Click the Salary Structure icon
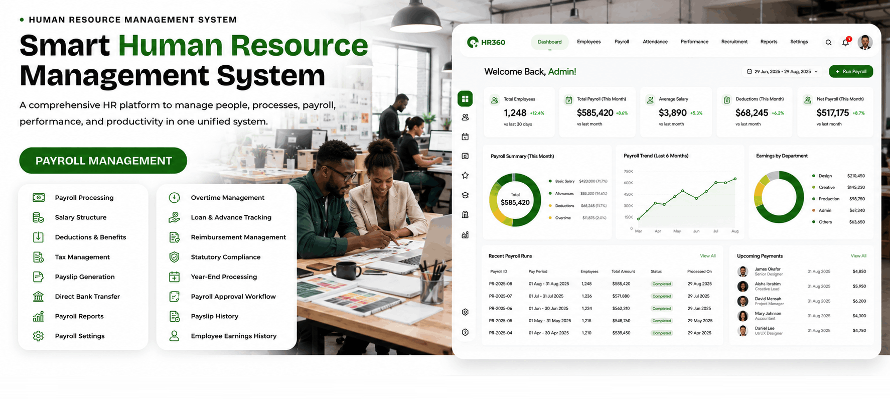 pyautogui.click(x=38, y=217)
